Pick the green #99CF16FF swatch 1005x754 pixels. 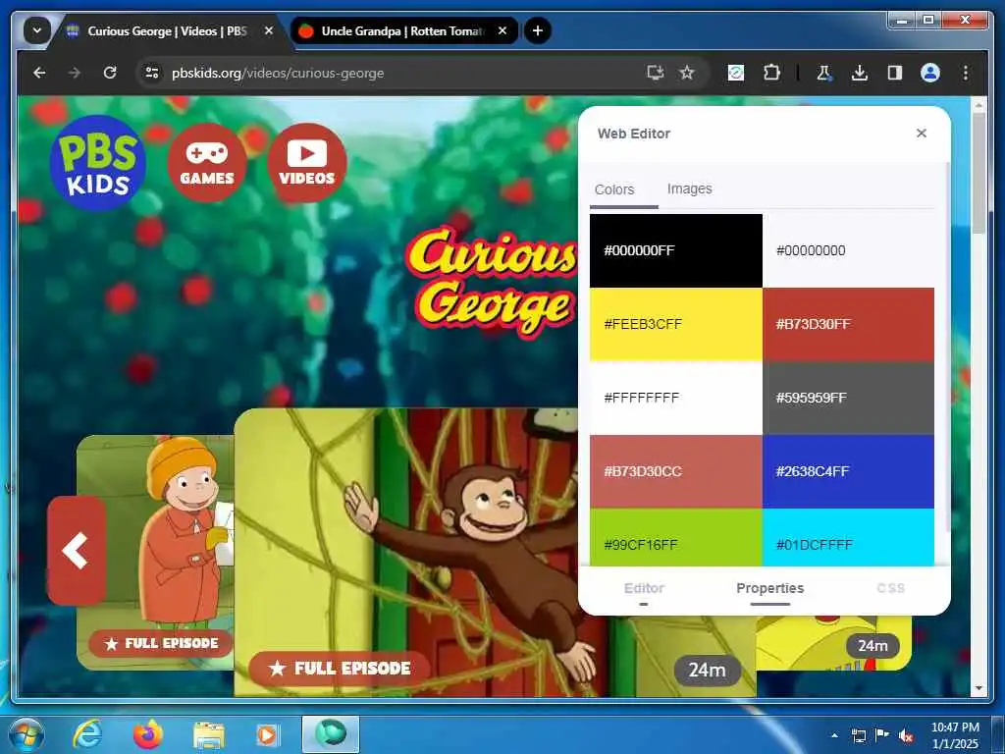pos(676,538)
